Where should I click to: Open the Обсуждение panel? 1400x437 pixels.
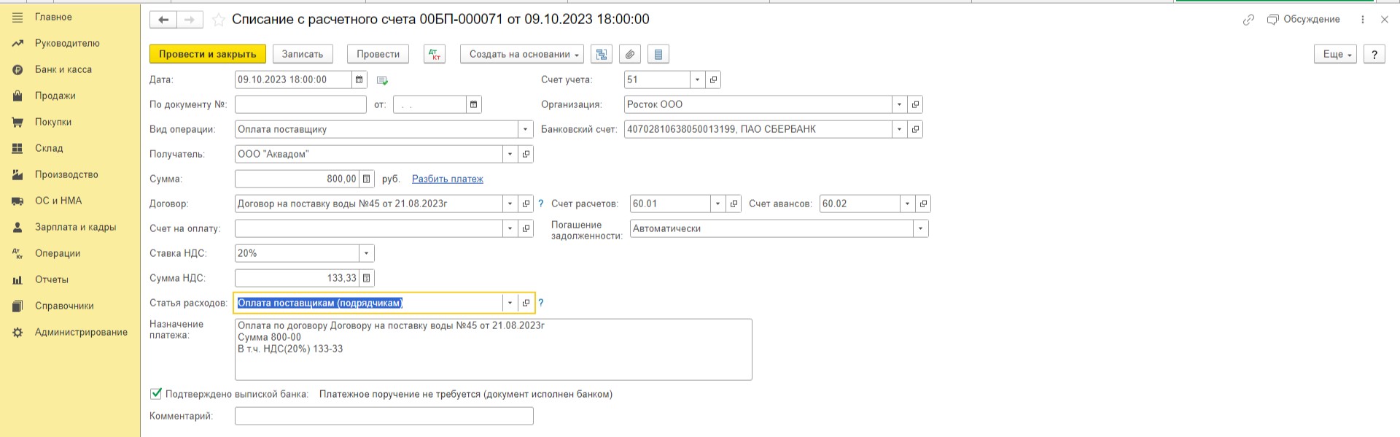[x=1304, y=20]
